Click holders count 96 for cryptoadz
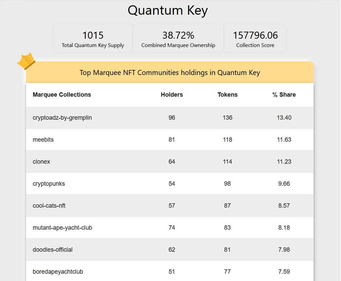The image size is (341, 281). 172,118
